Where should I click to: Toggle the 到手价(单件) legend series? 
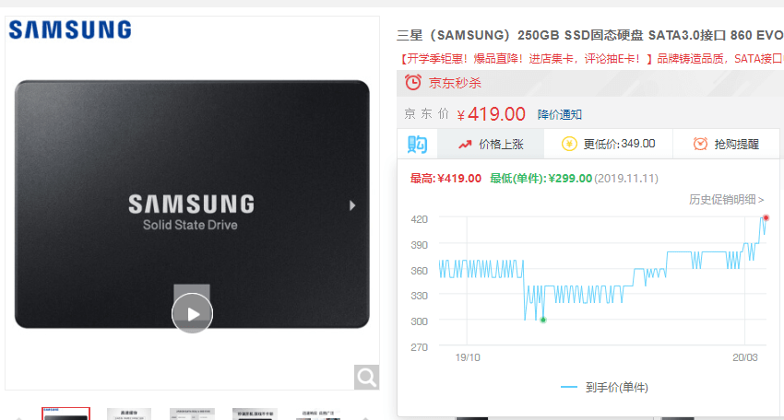[604, 387]
